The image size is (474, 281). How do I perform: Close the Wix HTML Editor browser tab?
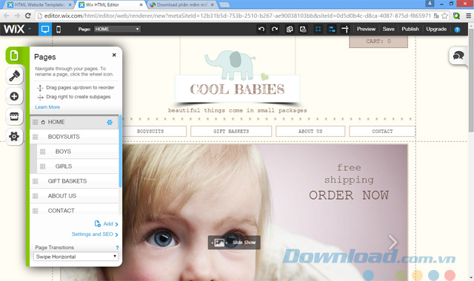click(x=141, y=5)
